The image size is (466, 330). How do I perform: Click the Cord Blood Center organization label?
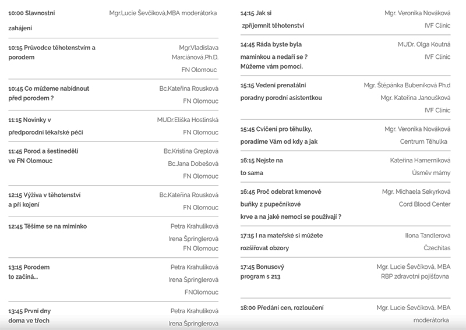coord(424,204)
